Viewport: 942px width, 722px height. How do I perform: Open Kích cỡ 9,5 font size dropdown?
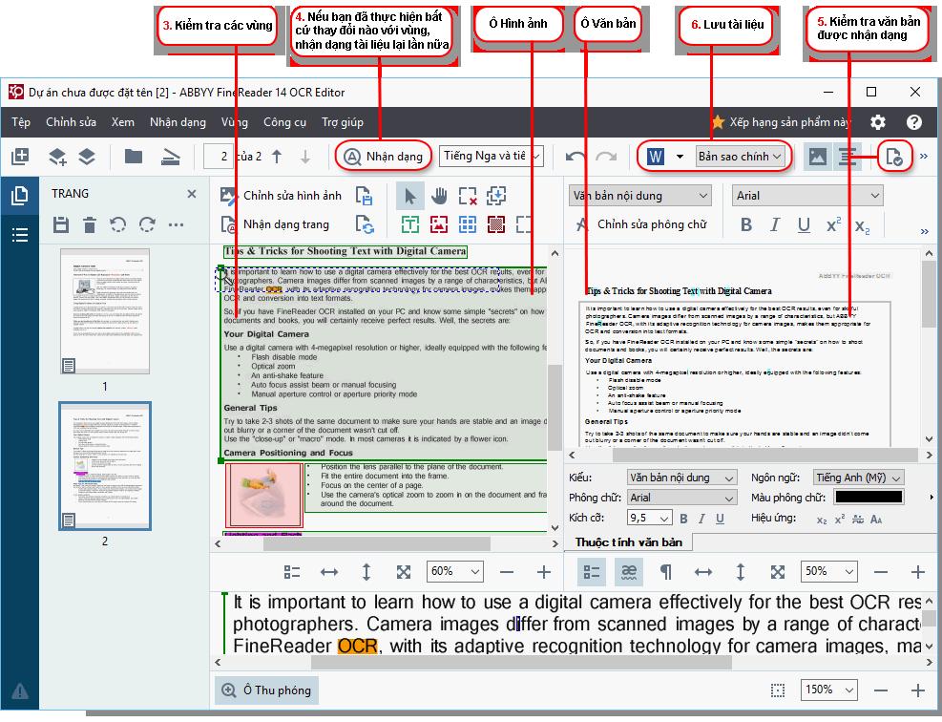point(649,518)
